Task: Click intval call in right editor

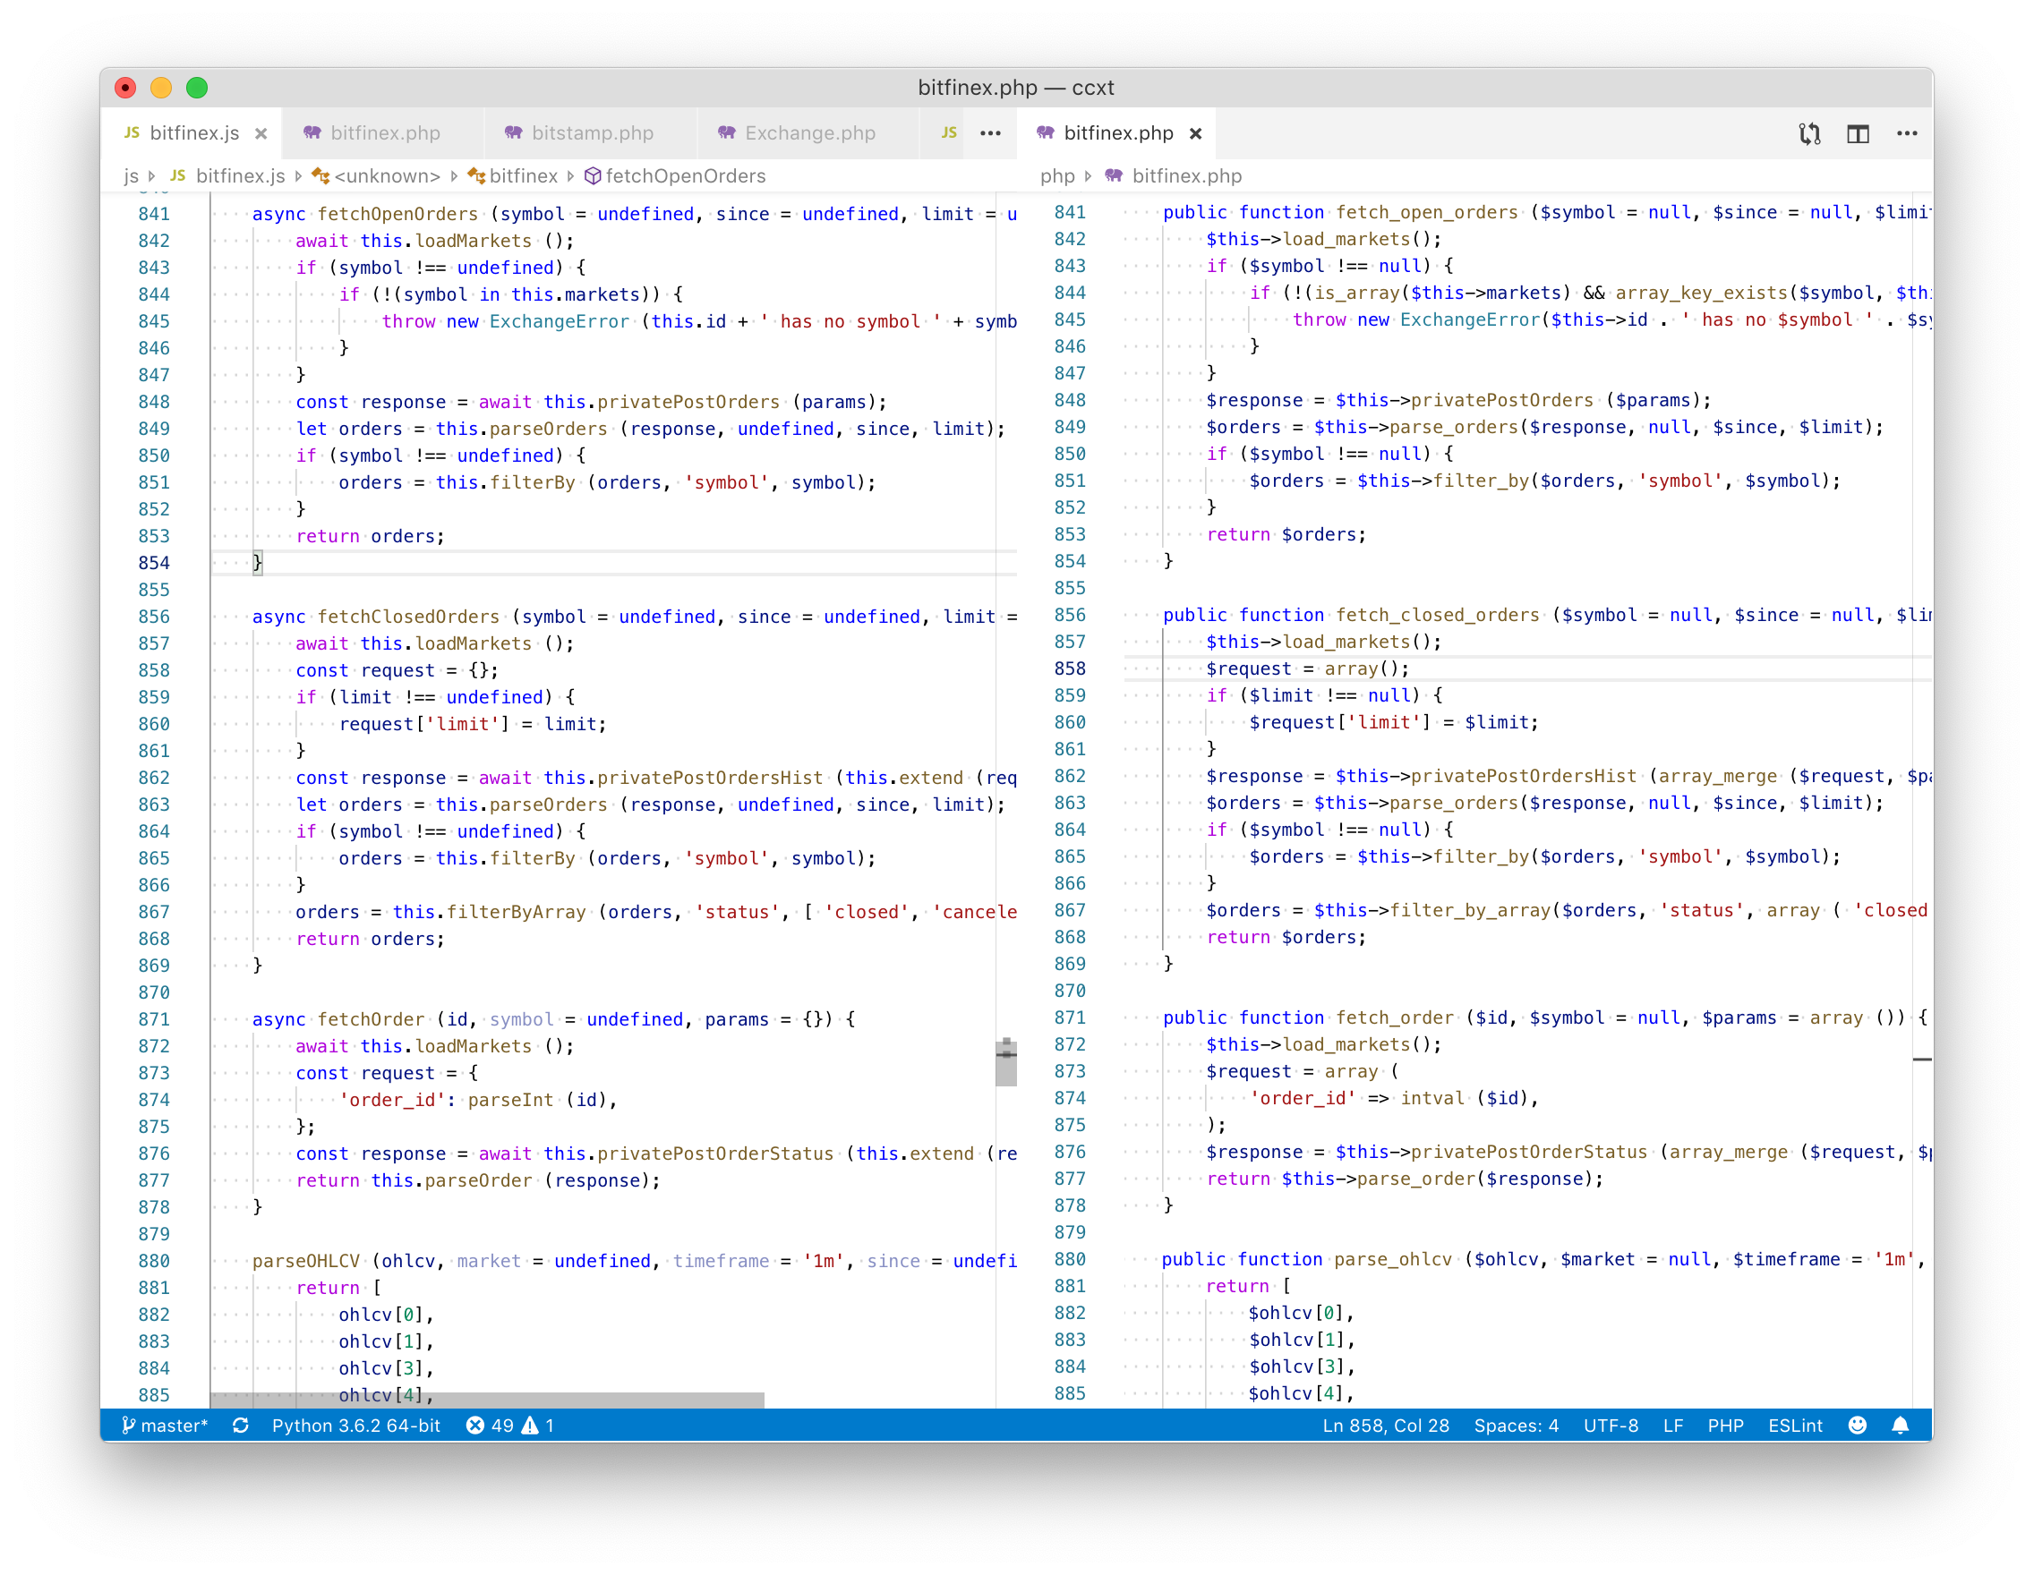Action: click(x=1432, y=1097)
